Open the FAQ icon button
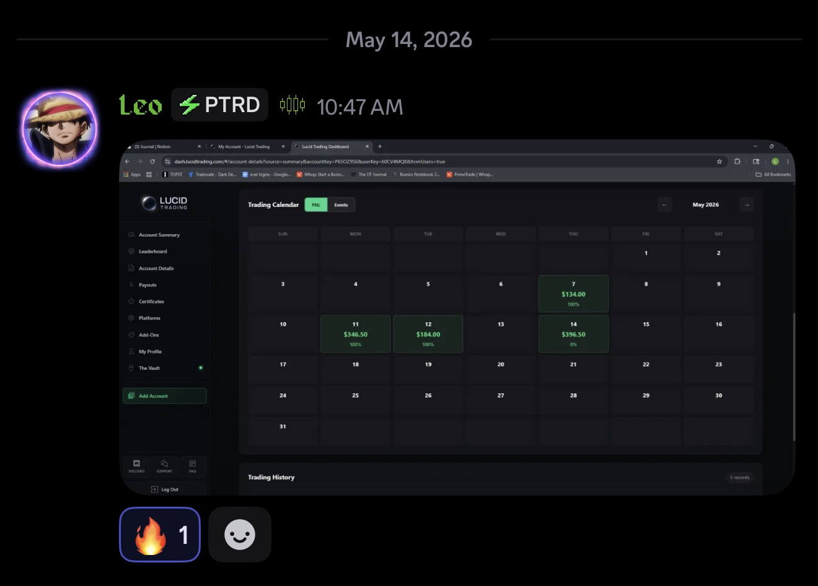 tap(192, 466)
